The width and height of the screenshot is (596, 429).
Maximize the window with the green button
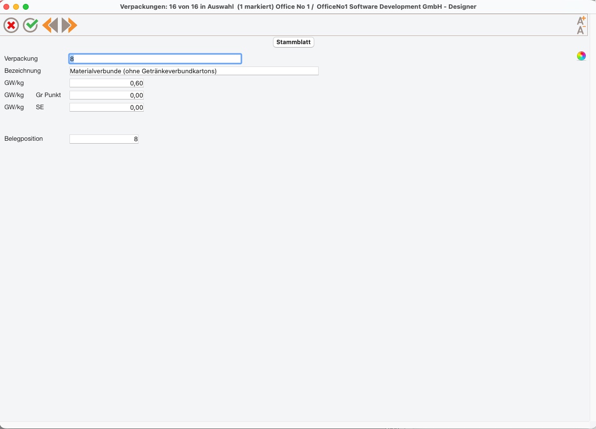[26, 7]
